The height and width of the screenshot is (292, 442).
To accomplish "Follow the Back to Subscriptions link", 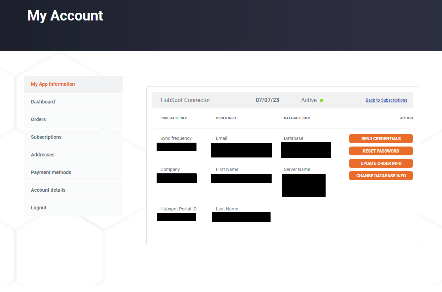I will click(386, 100).
